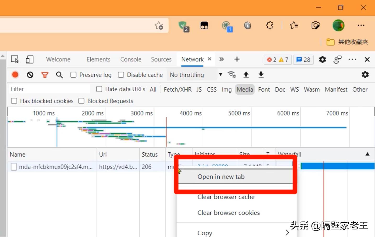Toggle device emulation mode
Image resolution: width=375 pixels, height=237 pixels.
pyautogui.click(x=29, y=59)
